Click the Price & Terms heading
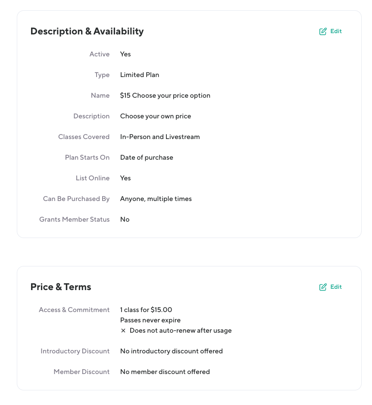Screen dimensions: 372x405 click(61, 287)
